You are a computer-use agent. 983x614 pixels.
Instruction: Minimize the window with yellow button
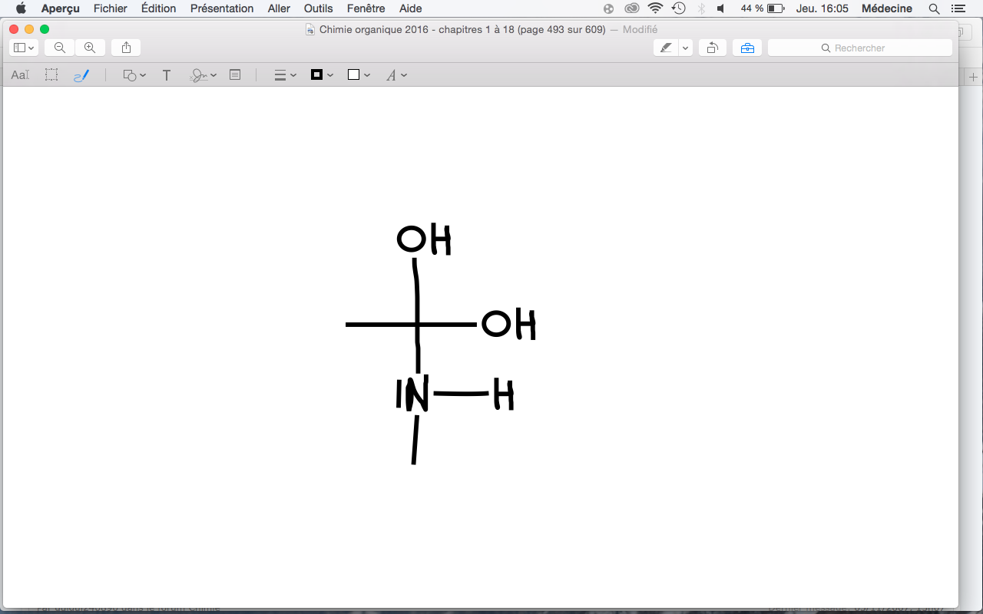29,29
